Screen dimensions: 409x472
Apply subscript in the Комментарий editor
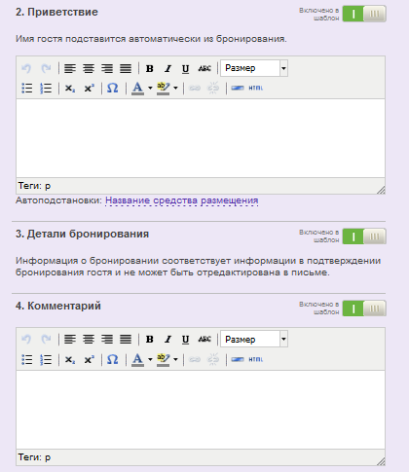(x=70, y=359)
